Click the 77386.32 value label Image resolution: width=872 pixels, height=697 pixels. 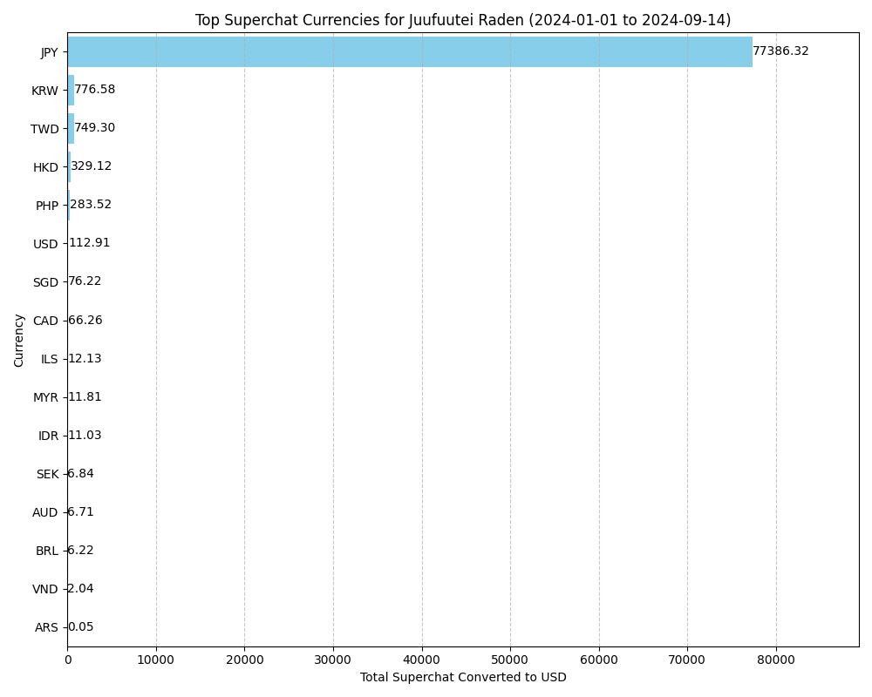[x=780, y=51]
